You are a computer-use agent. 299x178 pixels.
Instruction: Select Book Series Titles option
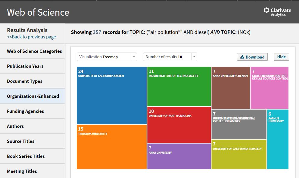pos(33,156)
